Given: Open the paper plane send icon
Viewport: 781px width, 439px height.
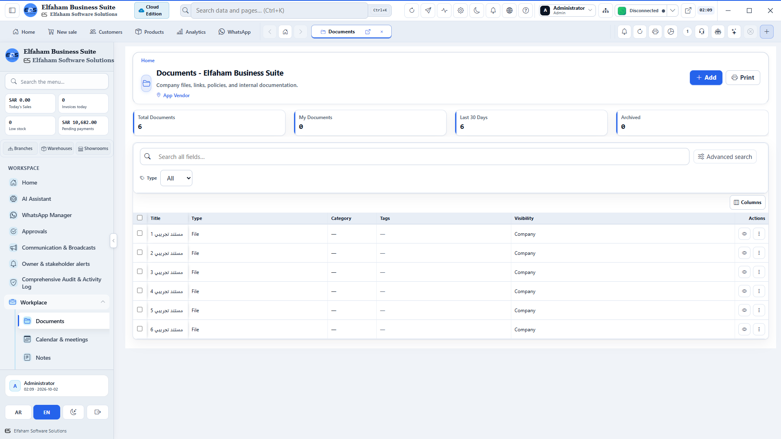Looking at the screenshot, I should coord(428,11).
